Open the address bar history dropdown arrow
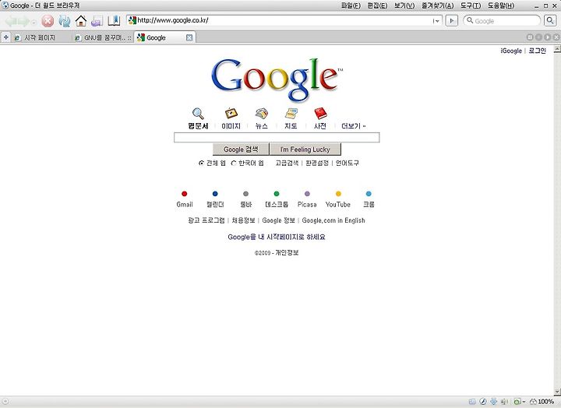Viewport: 561px width, 408px height. click(436, 21)
